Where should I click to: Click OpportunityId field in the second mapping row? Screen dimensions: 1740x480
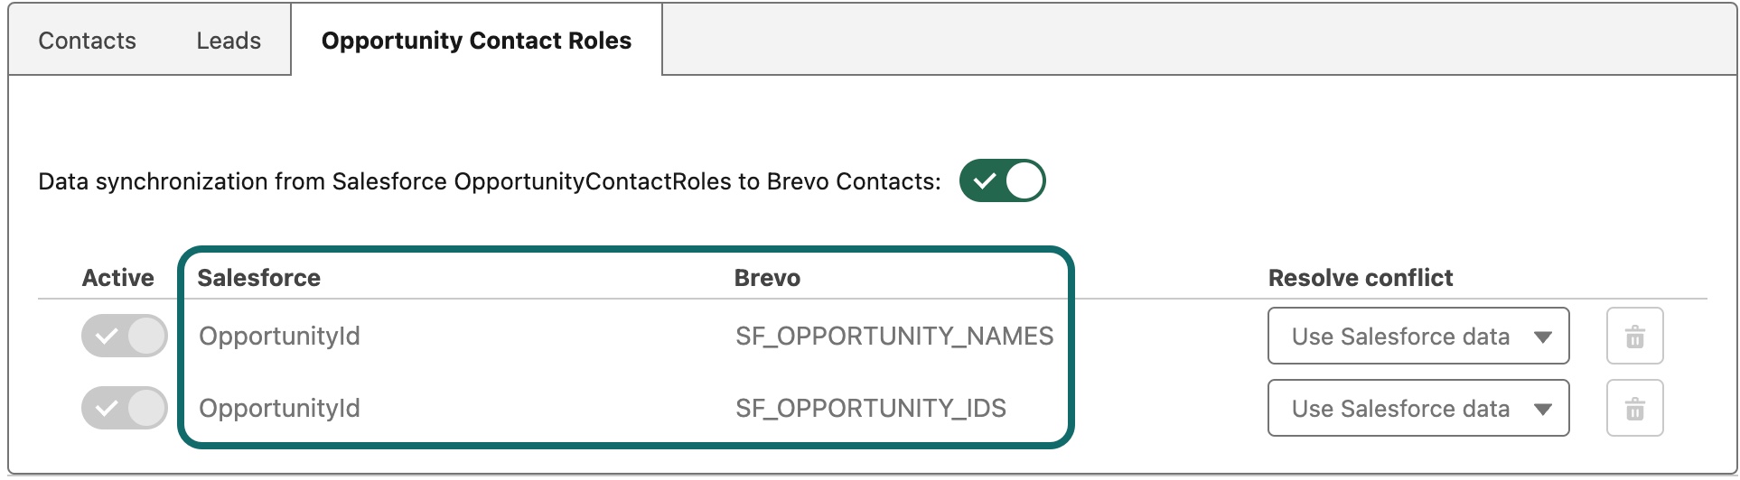tap(279, 409)
